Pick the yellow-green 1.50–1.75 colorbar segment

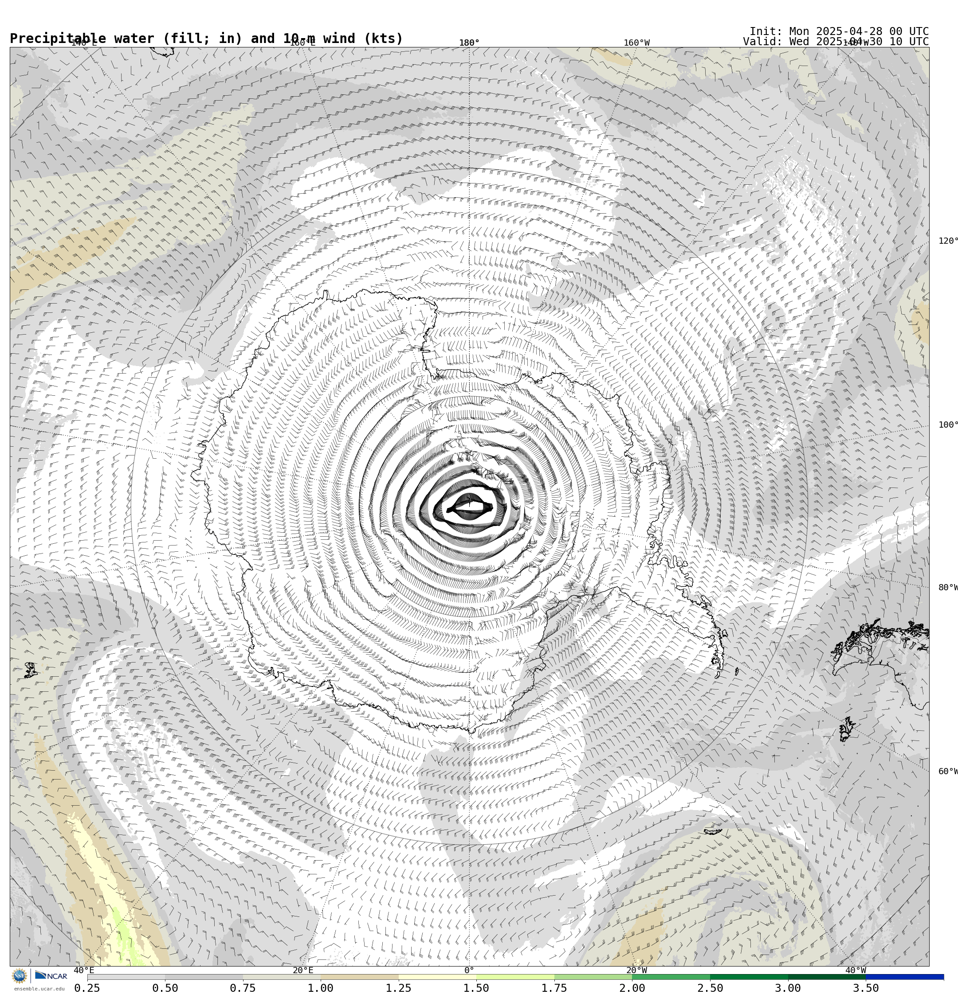click(x=515, y=977)
